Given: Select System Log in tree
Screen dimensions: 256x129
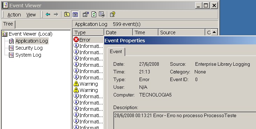Looking at the screenshot, I should [28, 55].
